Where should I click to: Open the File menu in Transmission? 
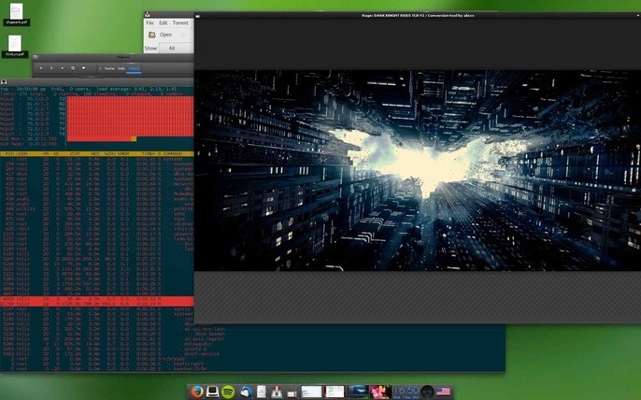[x=150, y=23]
